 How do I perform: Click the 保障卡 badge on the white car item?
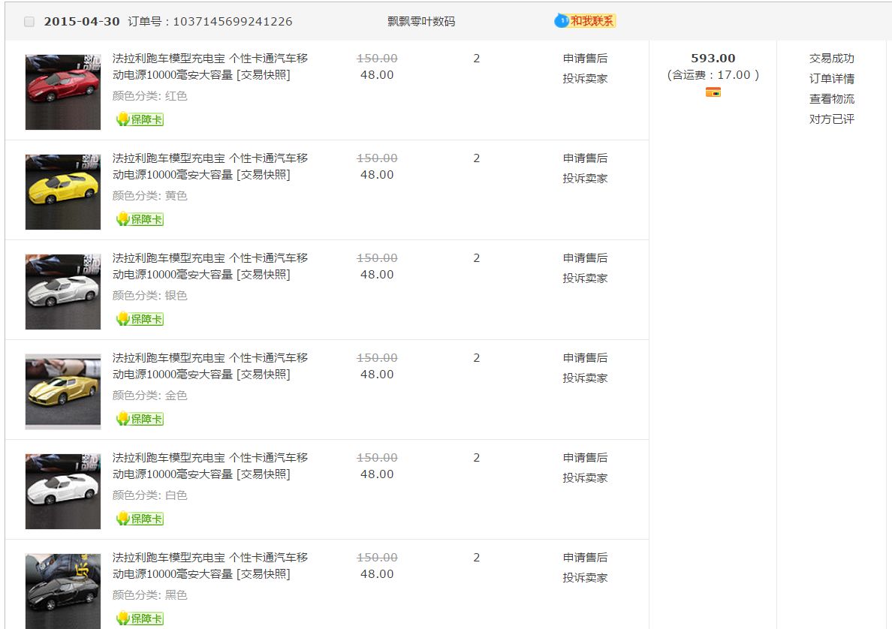140,519
